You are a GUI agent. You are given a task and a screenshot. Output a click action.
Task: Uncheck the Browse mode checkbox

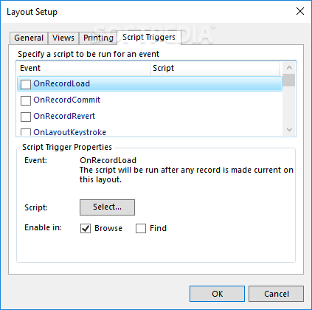point(86,229)
